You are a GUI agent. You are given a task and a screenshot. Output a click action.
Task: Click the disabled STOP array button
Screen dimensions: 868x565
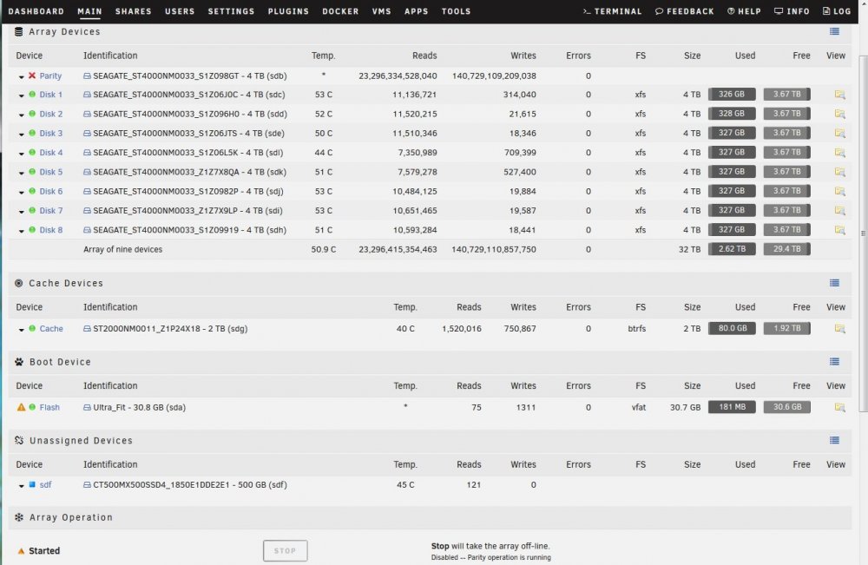tap(285, 550)
